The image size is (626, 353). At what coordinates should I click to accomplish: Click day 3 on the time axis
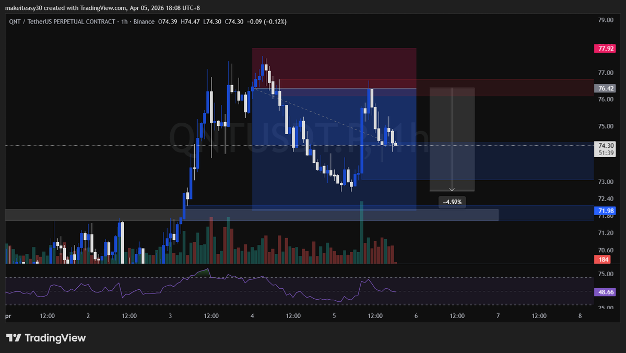coord(170,316)
